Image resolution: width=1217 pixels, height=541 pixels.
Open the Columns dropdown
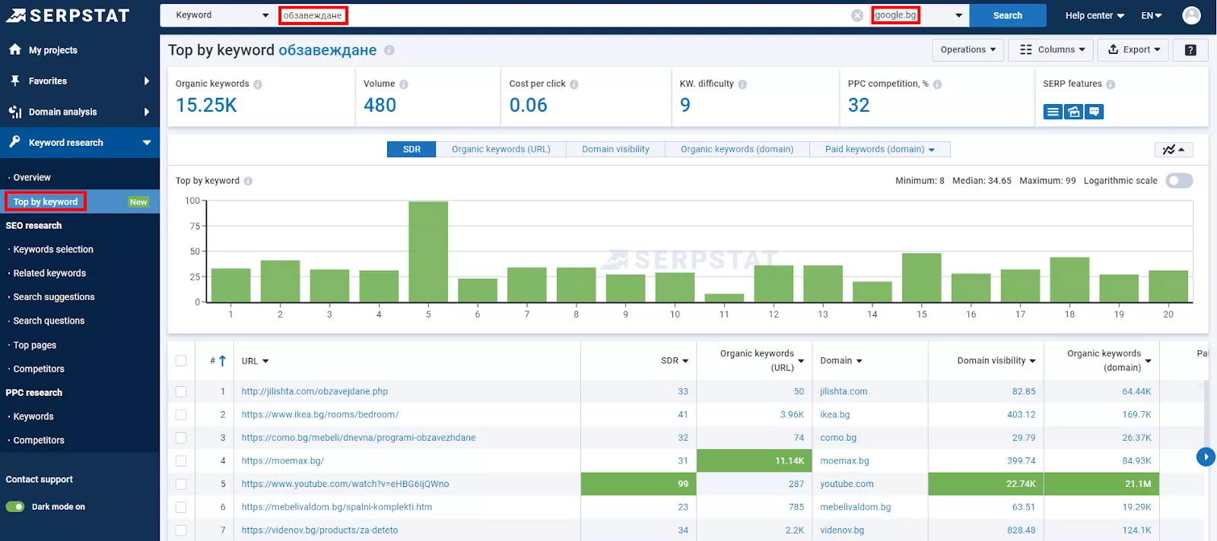[x=1052, y=49]
